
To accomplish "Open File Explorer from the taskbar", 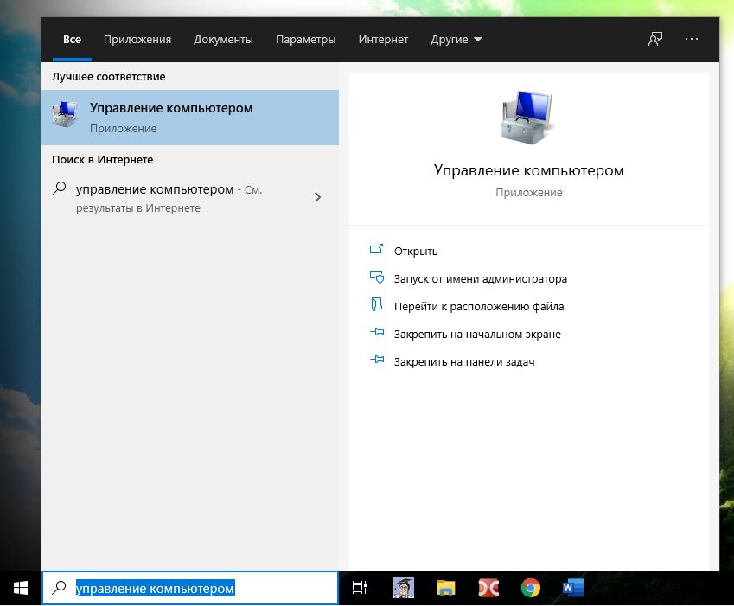I will pyautogui.click(x=445, y=588).
